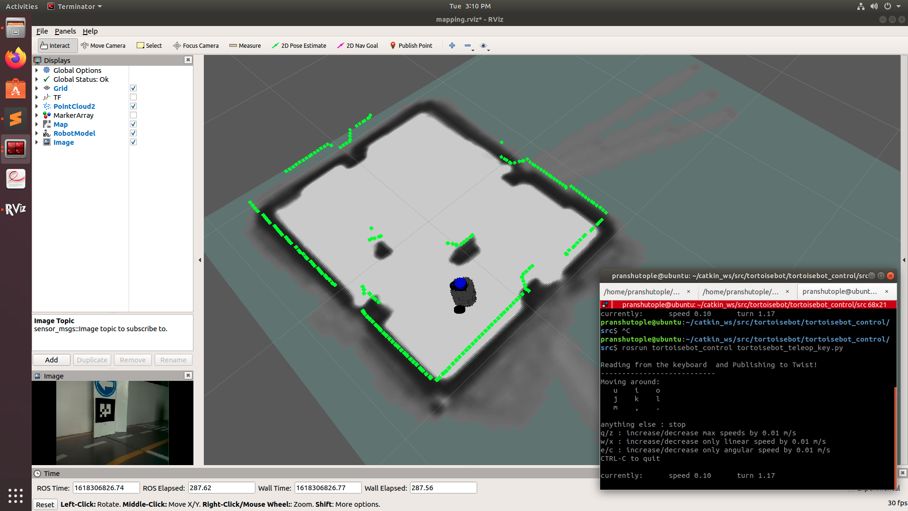Click the Add display button

52,360
